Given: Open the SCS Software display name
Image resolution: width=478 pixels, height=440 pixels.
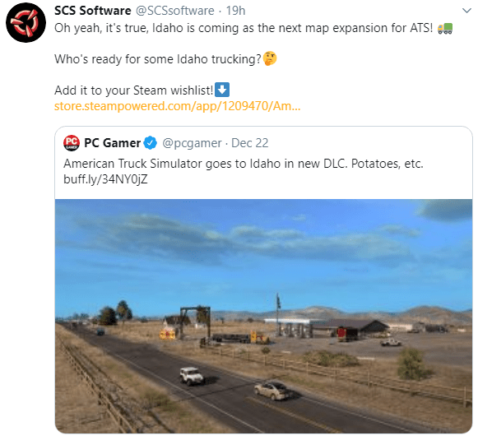Looking at the screenshot, I should coord(93,11).
